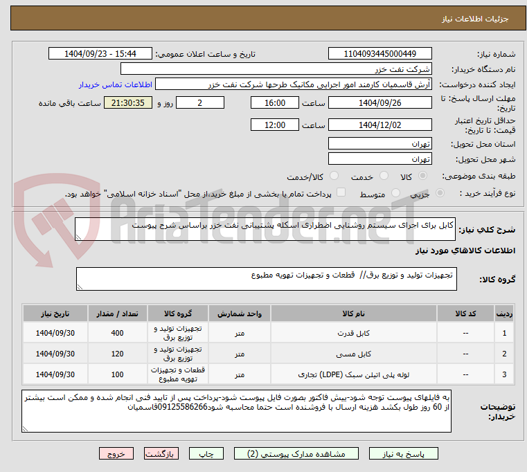Click the 21:30:35 remaining time field
This screenshot has height=472, width=527.
click(x=127, y=102)
